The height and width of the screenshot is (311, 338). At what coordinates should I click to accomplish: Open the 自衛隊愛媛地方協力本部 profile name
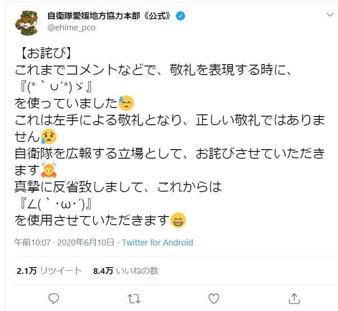click(109, 16)
